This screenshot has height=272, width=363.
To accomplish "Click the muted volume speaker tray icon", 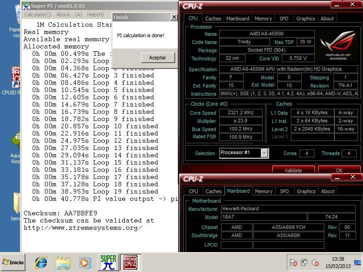I will [315, 262].
